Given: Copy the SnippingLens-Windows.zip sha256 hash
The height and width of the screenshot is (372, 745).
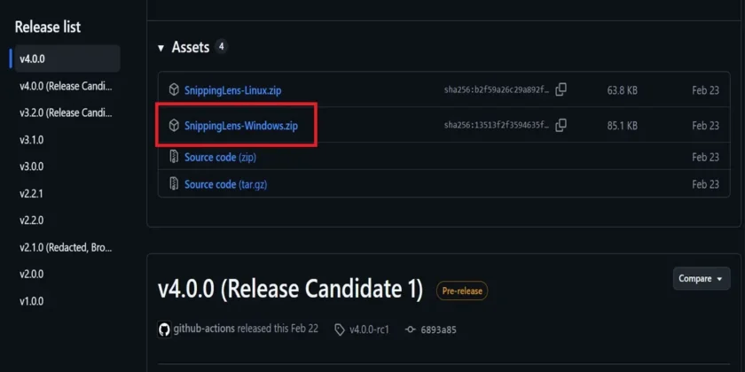Looking at the screenshot, I should pos(561,125).
